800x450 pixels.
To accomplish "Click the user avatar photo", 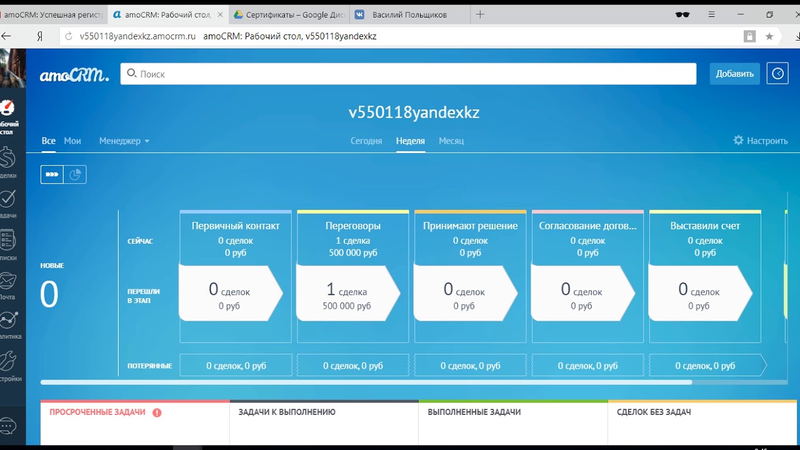I will (x=12, y=67).
